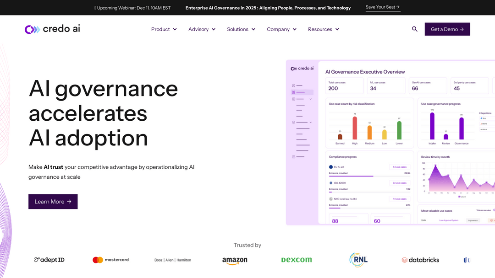Click the purple Governance progress bar
The height and width of the screenshot is (278, 495).
462,128
